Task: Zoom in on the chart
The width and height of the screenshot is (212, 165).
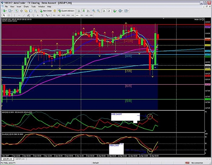Action: click(x=94, y=11)
